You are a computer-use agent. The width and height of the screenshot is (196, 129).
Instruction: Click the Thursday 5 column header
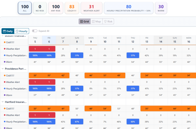(x=35, y=40)
